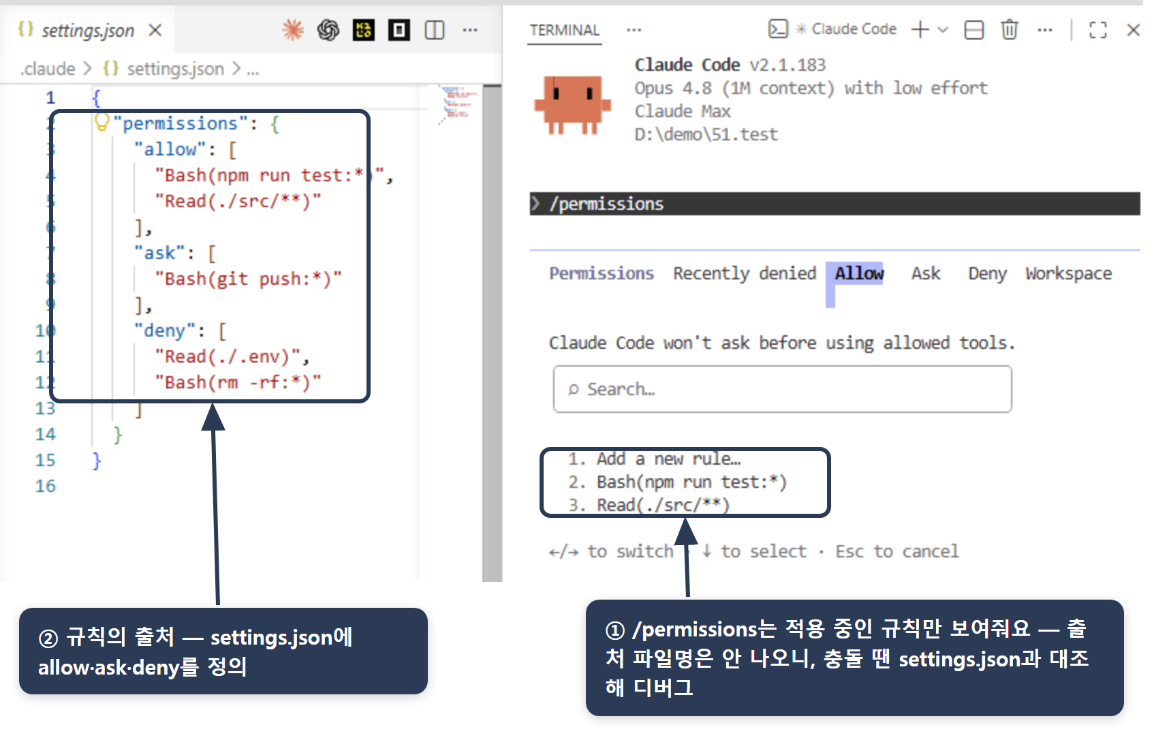Split the editor to the right

pos(435,30)
